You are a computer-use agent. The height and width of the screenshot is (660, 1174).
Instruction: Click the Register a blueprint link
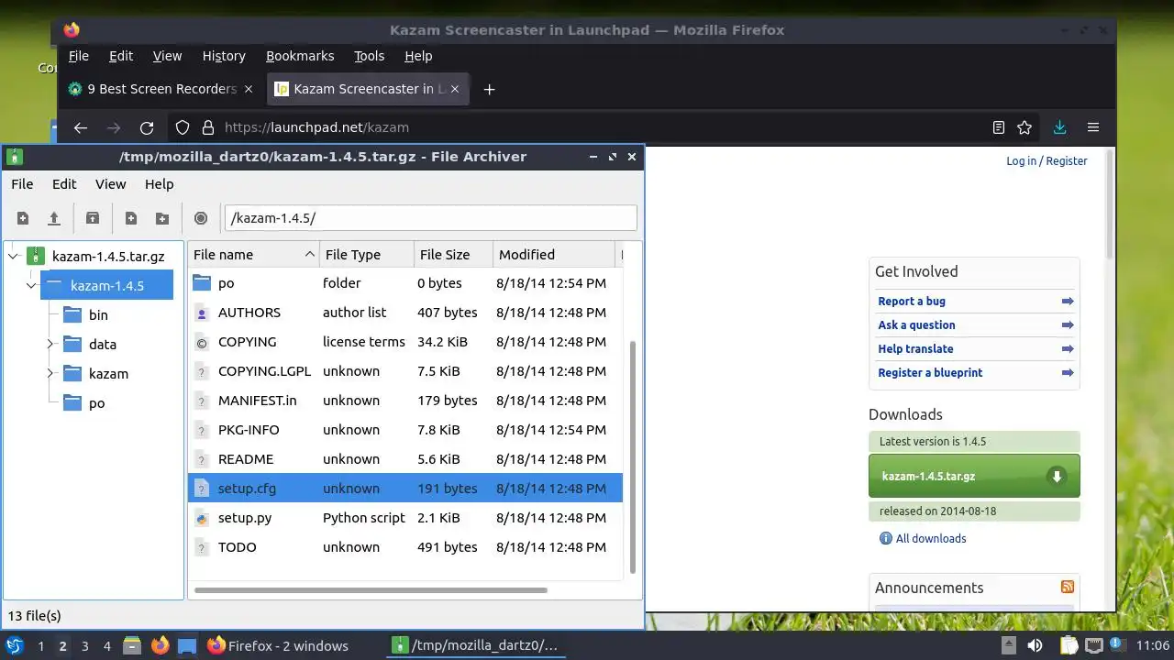(930, 372)
